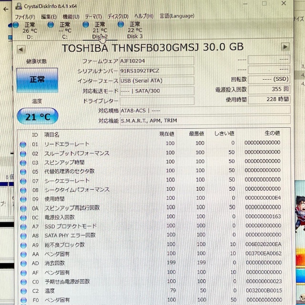Screen dimensions: 305x305
Task: Click the 対応機能 field S.M.A.R.T., APM, TRIM
Action: tap(205, 120)
